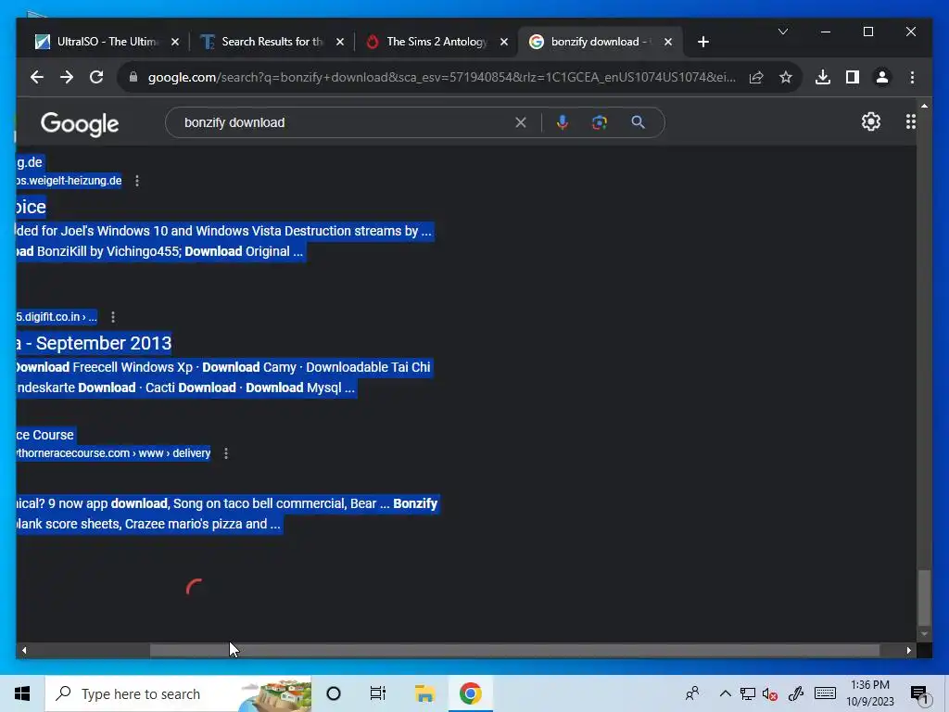Click the Chrome taskbar icon
Viewport: 949px width, 712px height.
click(x=470, y=693)
